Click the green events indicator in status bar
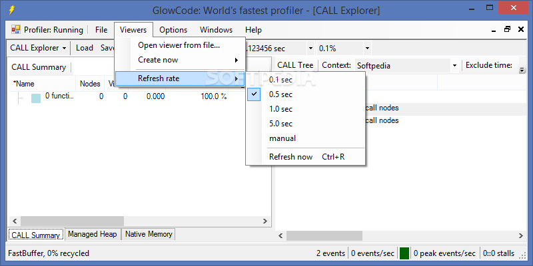 coord(404,253)
